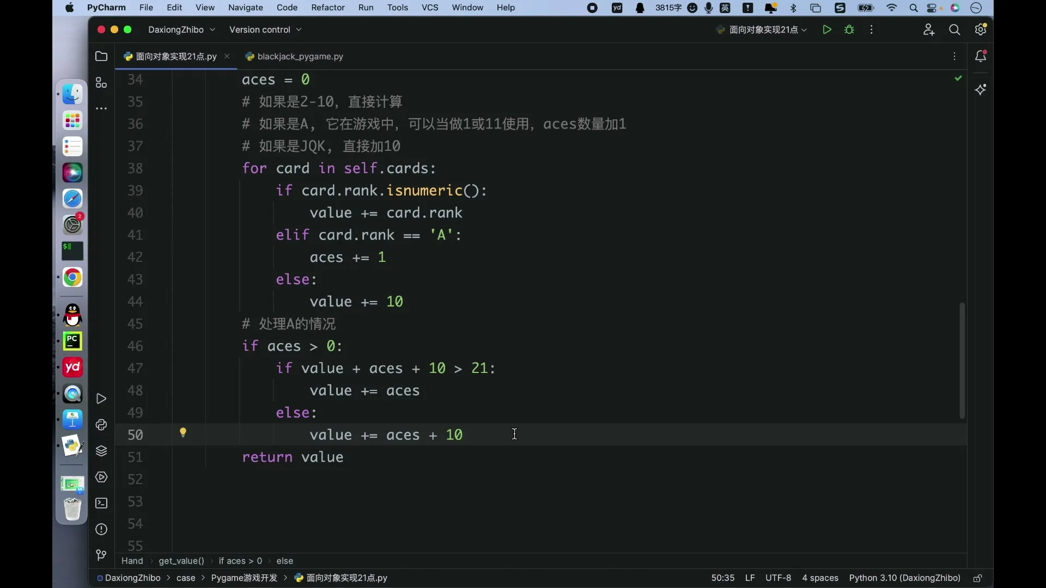
Task: Open the Refactor menu
Action: [x=328, y=8]
